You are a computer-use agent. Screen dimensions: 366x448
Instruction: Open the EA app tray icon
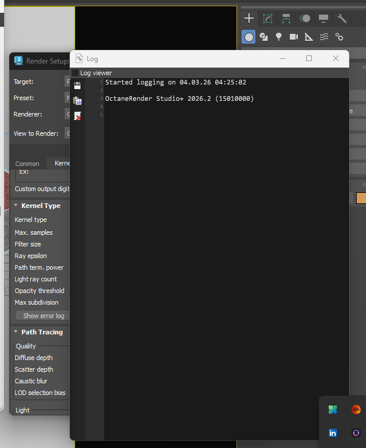[x=356, y=410]
